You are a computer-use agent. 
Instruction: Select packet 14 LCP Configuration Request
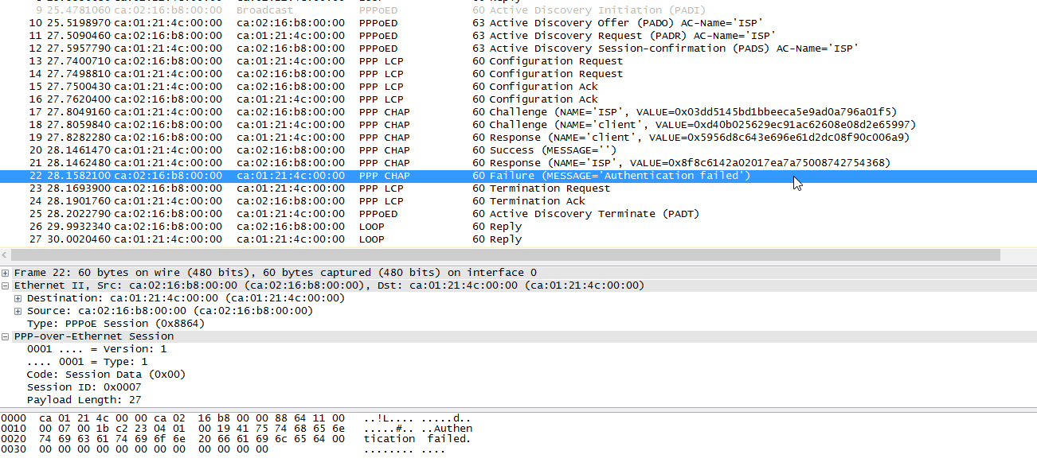coord(518,74)
